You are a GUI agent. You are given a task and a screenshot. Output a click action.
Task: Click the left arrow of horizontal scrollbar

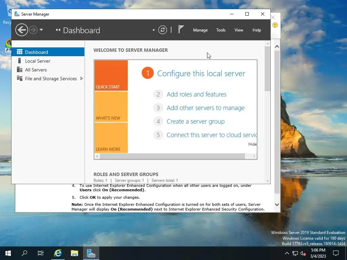pos(97,156)
